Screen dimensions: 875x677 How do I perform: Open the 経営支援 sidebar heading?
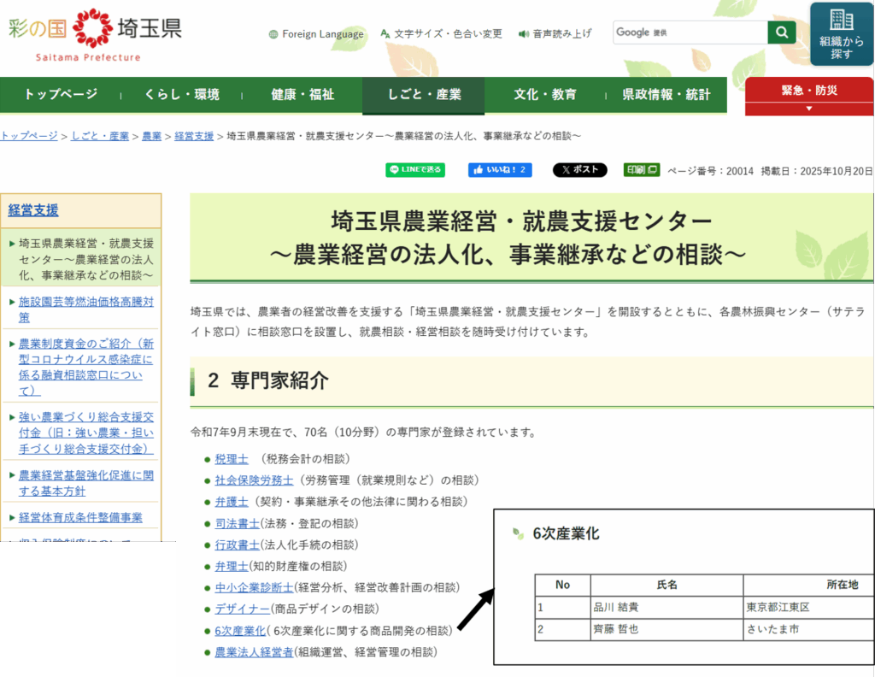(x=33, y=210)
